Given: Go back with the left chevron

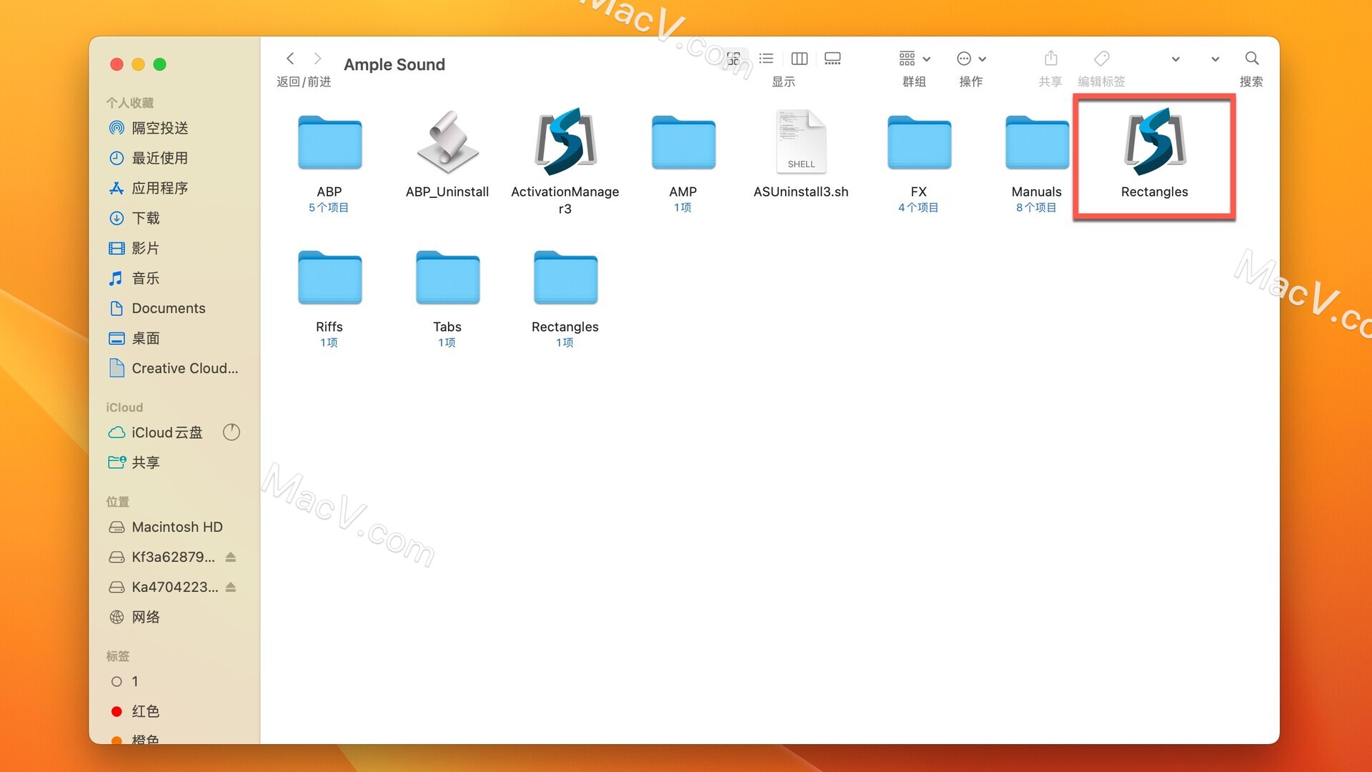Looking at the screenshot, I should tap(290, 59).
